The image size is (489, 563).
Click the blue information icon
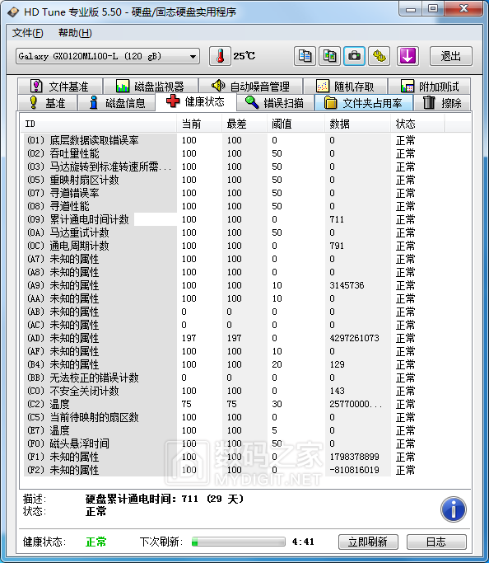(454, 509)
